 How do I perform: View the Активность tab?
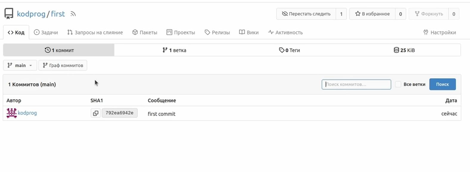pos(285,32)
